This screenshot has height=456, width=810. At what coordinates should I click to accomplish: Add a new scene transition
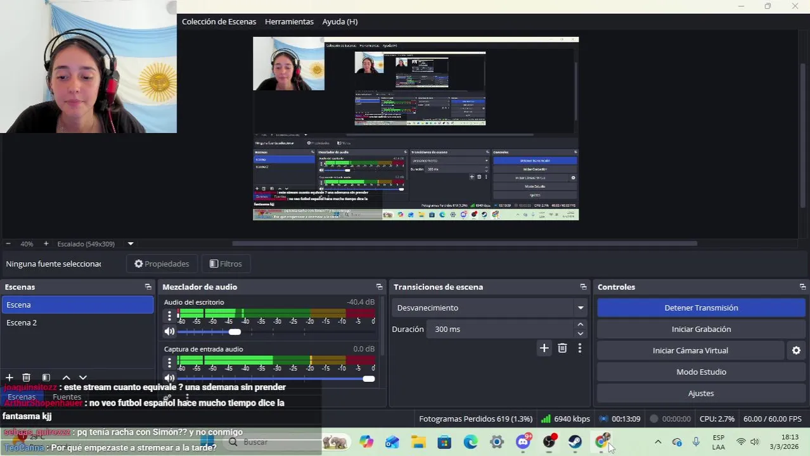coord(544,348)
